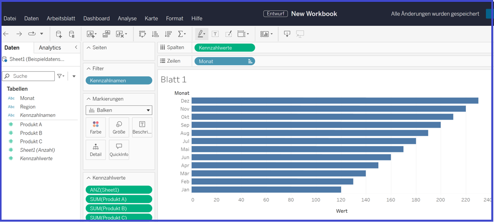Open the Analyse menu

[127, 18]
